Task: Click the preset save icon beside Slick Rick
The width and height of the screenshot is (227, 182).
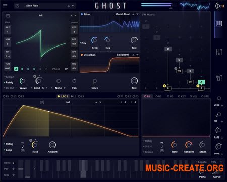Action: pos(17,6)
